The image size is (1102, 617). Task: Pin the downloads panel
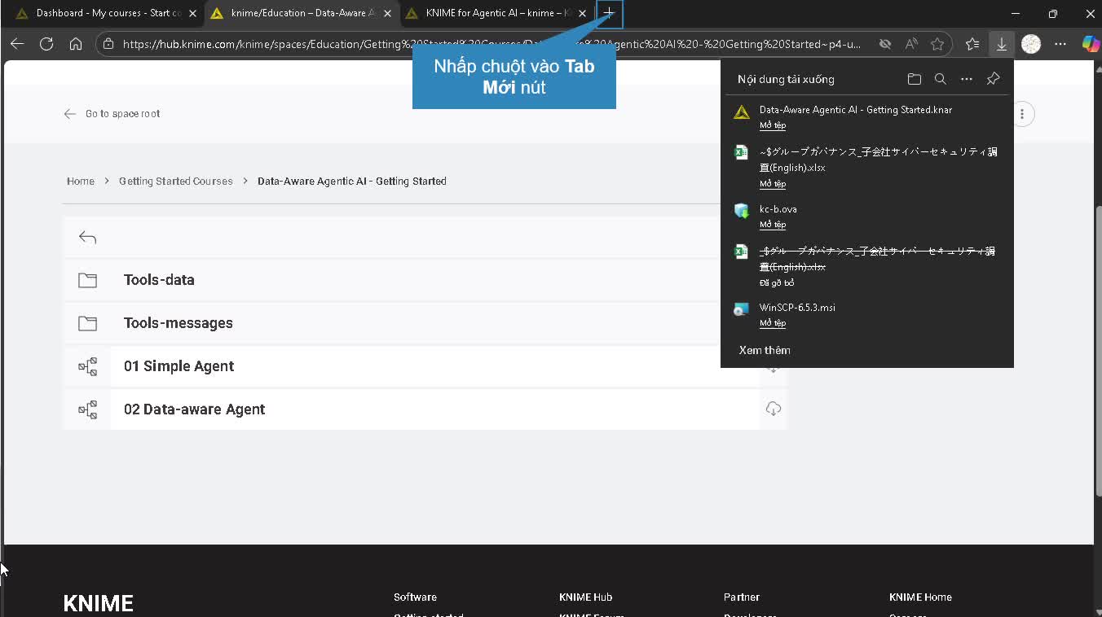(992, 79)
